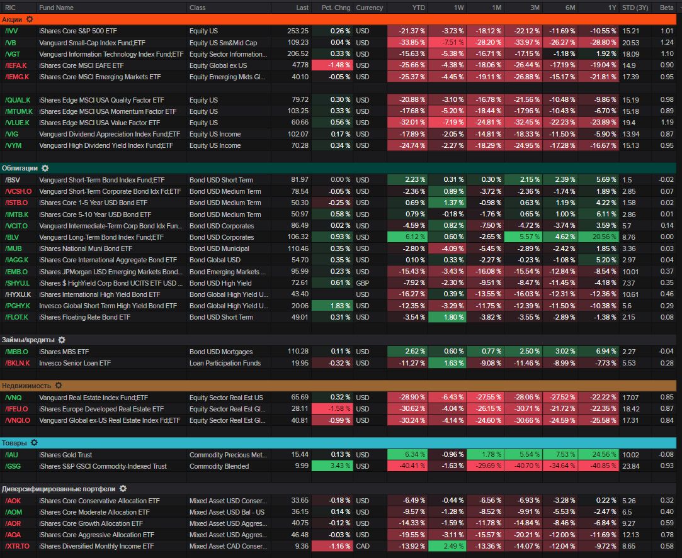This screenshot has height=558, width=682.
Task: Select the Недвижимость section header label
Action: tap(26, 385)
